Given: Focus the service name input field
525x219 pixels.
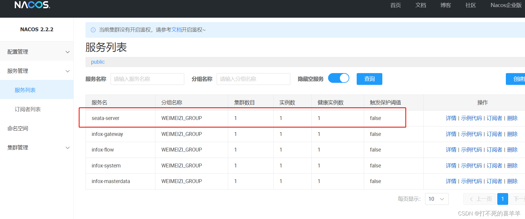Looking at the screenshot, I should [x=147, y=79].
